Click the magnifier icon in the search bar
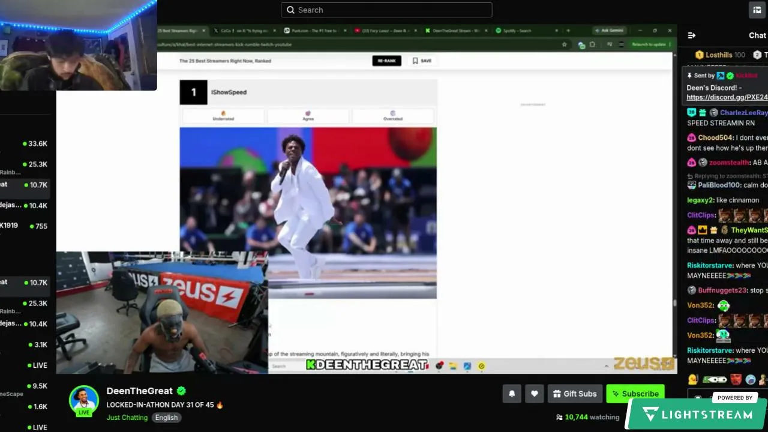The width and height of the screenshot is (768, 432). tap(290, 10)
